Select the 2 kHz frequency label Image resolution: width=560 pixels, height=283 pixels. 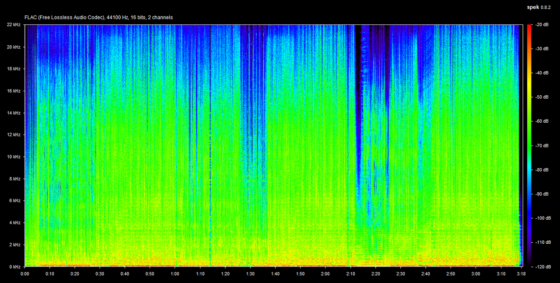(15, 244)
